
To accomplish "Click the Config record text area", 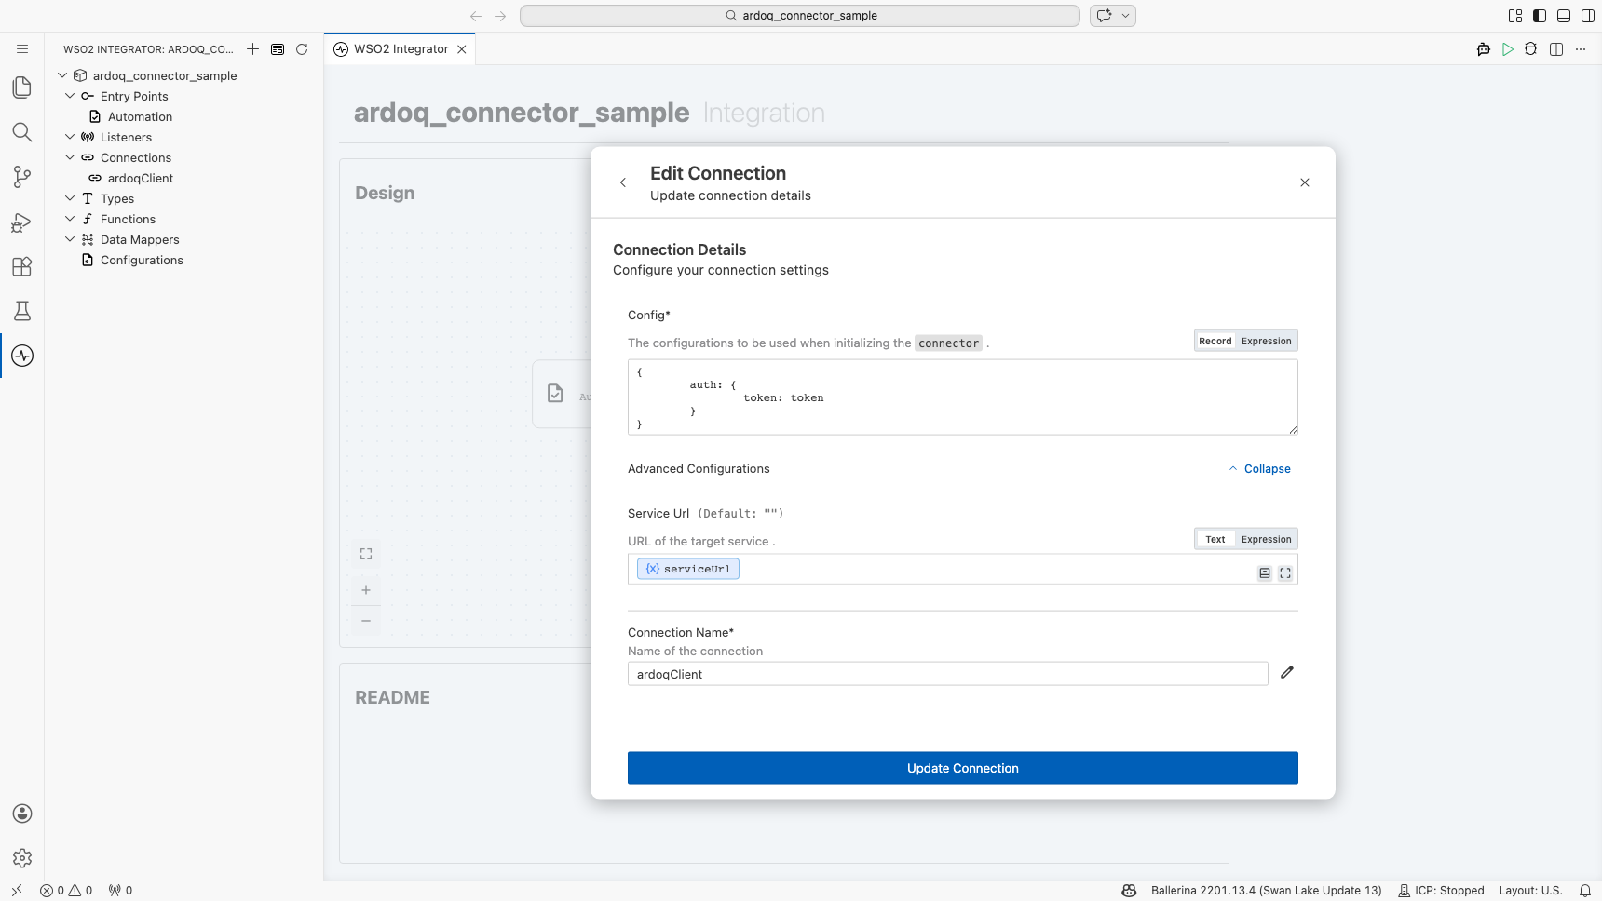I will tap(963, 397).
